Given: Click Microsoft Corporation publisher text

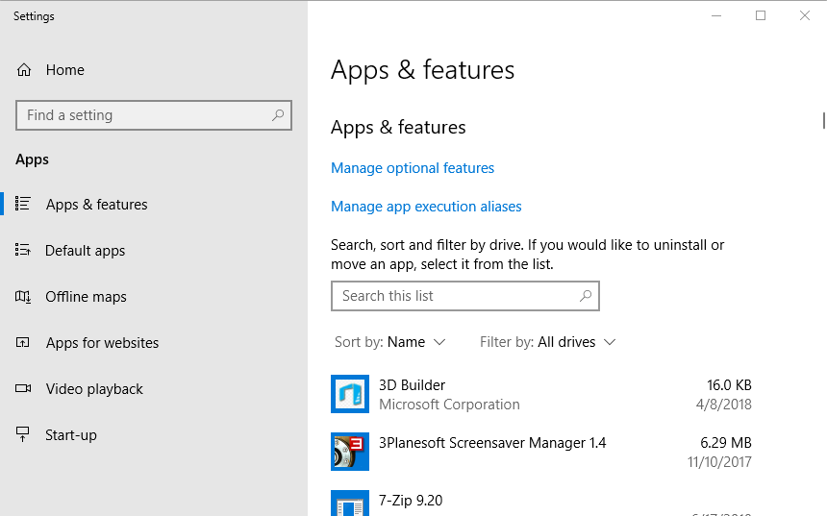Looking at the screenshot, I should point(449,405).
